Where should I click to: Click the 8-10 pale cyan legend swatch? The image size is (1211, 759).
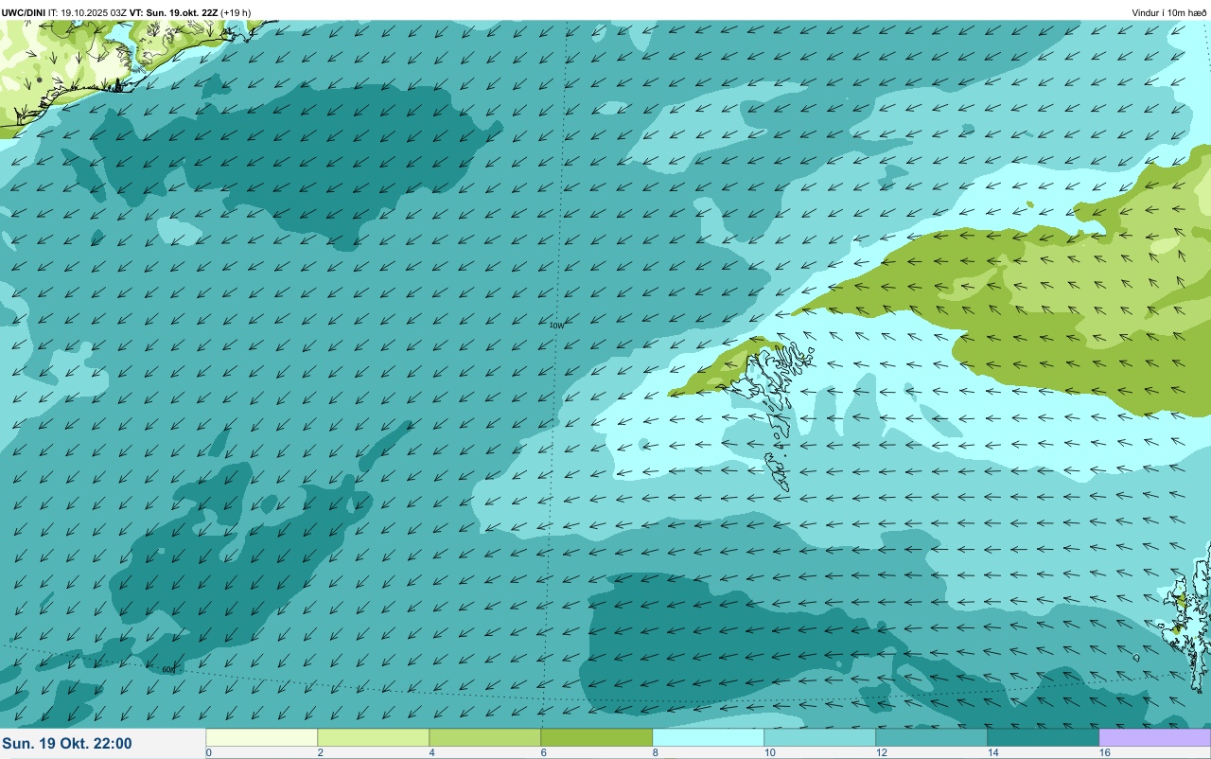pos(708,737)
